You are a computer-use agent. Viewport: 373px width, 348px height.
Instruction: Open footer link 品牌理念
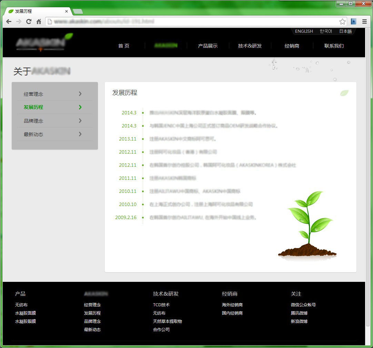[92, 321]
